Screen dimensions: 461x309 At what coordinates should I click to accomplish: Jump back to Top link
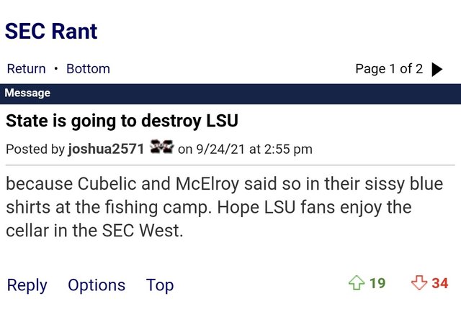160,285
